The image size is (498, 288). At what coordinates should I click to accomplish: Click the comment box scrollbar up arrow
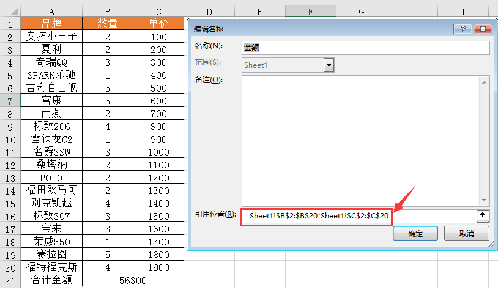click(484, 82)
